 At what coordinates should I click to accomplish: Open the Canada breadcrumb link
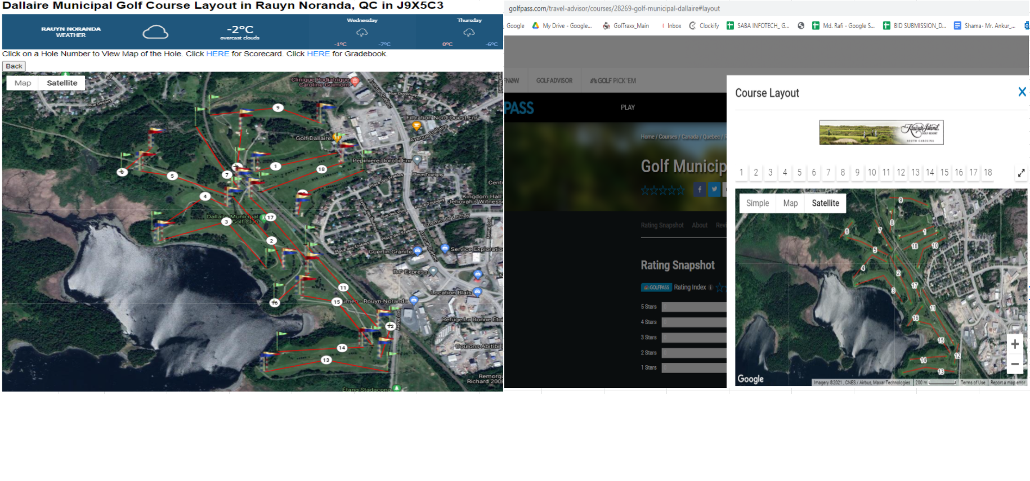tap(689, 137)
